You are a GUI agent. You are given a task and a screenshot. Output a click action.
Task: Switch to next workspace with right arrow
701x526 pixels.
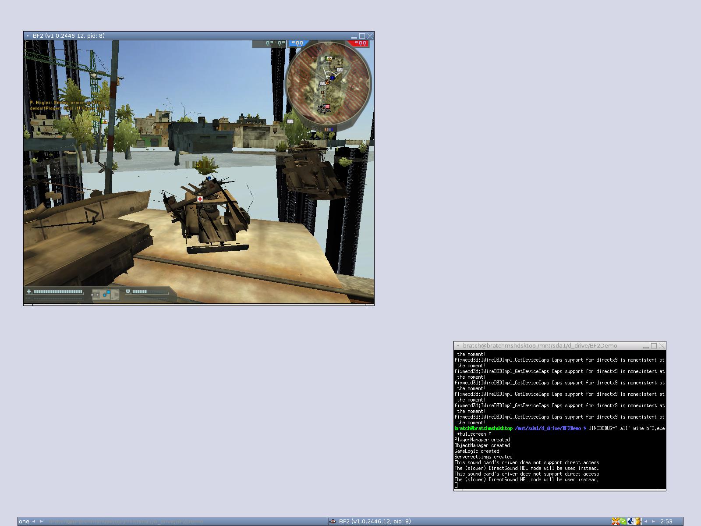tap(42, 521)
